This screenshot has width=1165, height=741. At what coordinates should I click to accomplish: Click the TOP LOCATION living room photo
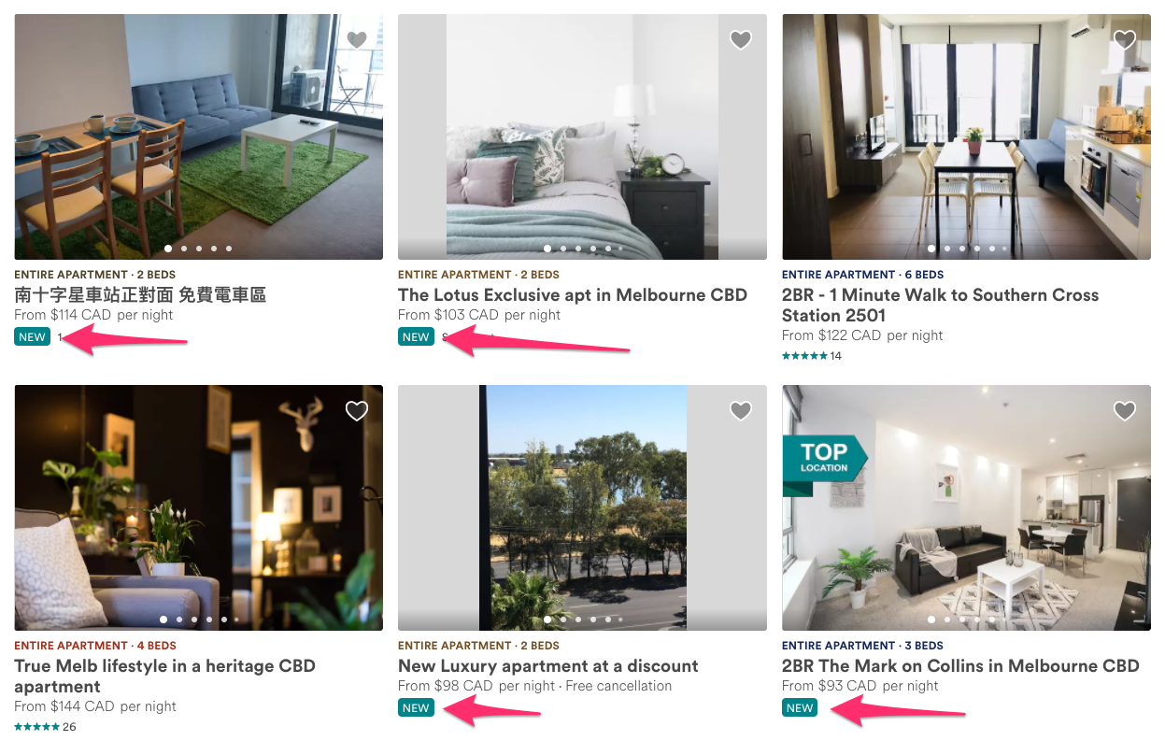(966, 507)
